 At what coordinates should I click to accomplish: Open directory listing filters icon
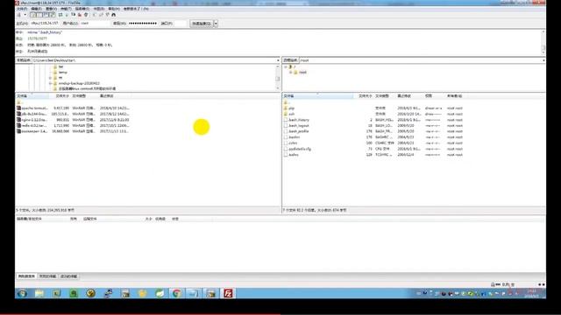click(x=95, y=15)
